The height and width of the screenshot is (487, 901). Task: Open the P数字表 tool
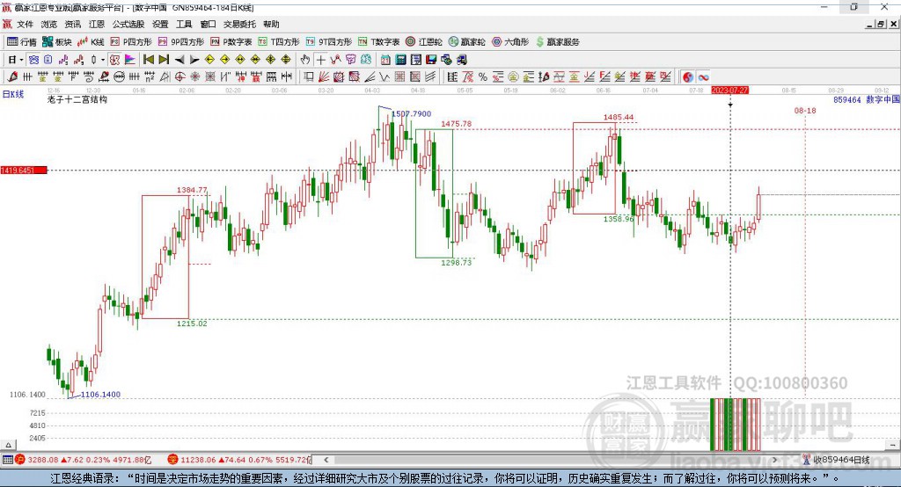coord(231,42)
